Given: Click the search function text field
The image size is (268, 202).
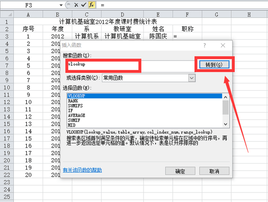Looking at the screenshot, I should [x=103, y=65].
